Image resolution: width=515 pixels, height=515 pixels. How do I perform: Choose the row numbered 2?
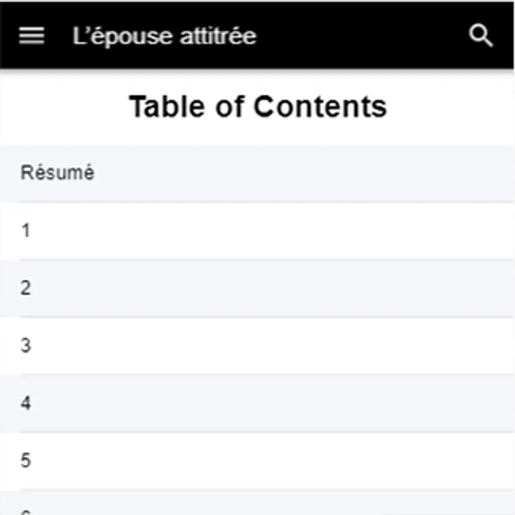pyautogui.click(x=26, y=288)
